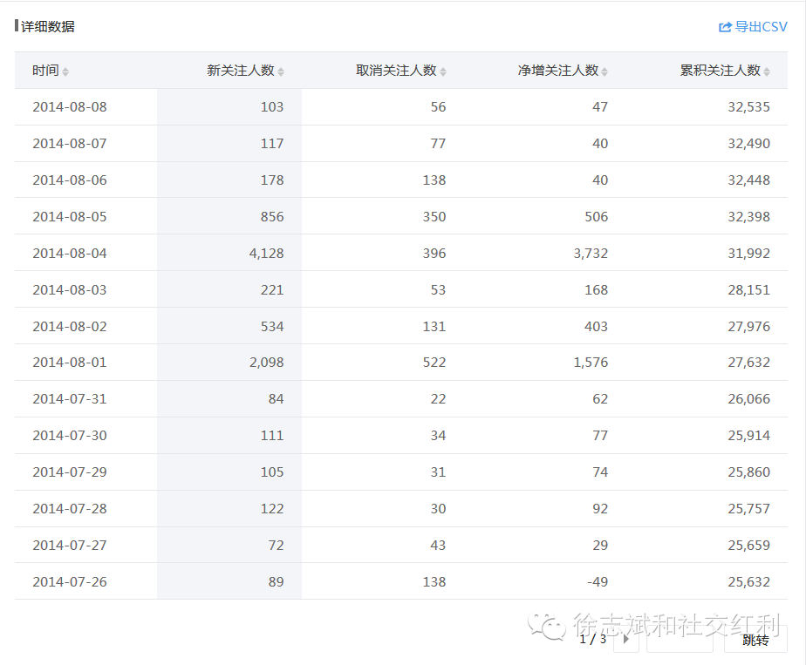
Task: Click new followers value 4,128
Action: (x=266, y=253)
